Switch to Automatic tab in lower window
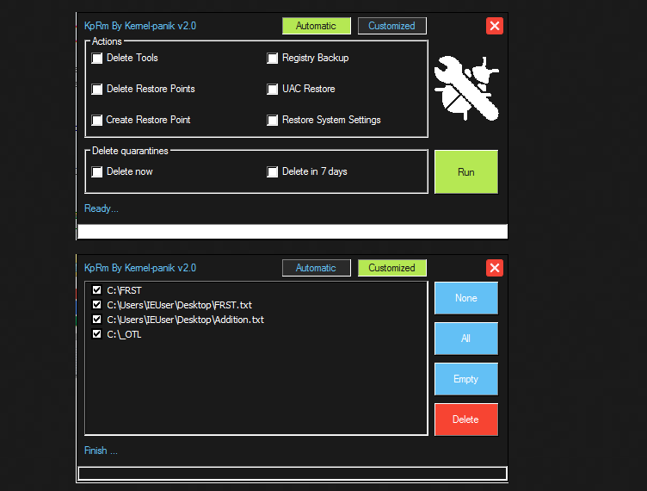 (x=316, y=268)
